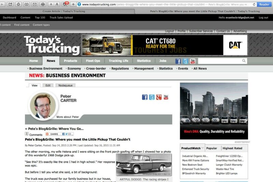Viewport: 273px width, 182px height.
Task: Decrease text size with the small A
Action: coord(51,4)
